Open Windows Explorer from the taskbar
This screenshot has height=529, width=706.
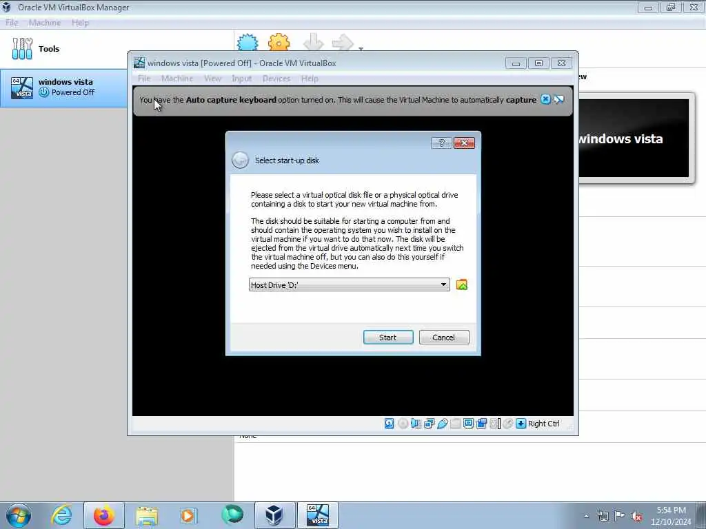click(147, 515)
